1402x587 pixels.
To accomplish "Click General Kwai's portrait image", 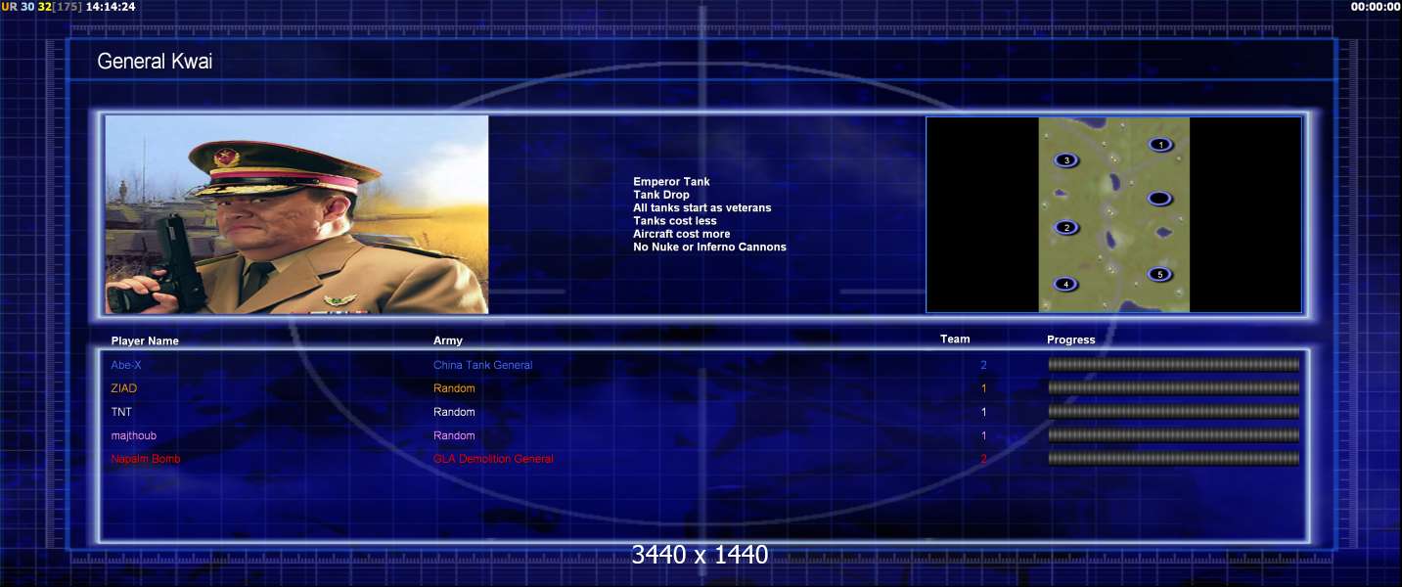I will coord(296,214).
